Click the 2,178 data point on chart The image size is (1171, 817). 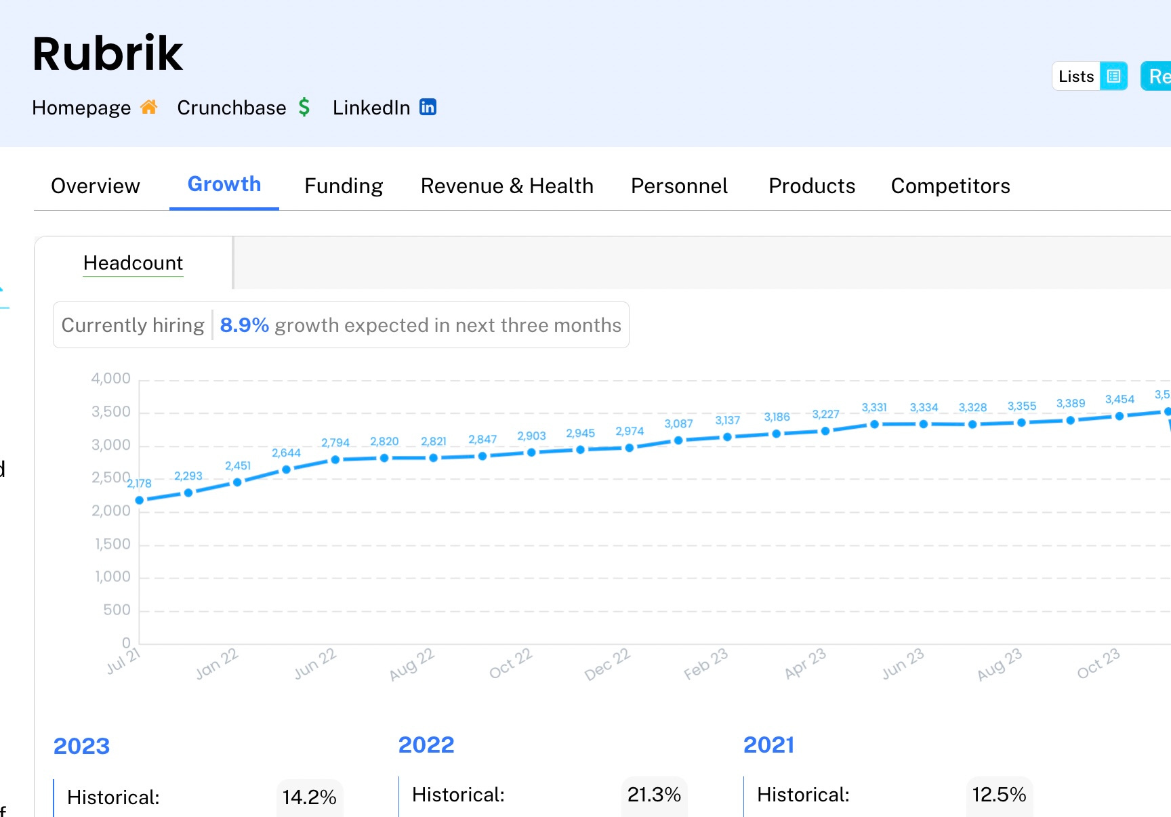coord(140,501)
